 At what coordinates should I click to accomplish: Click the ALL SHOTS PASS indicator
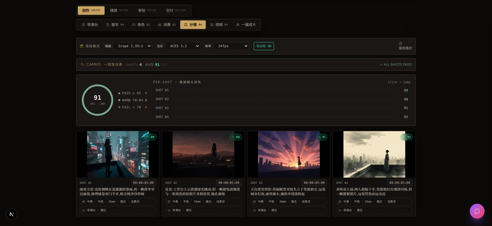pyautogui.click(x=396, y=65)
